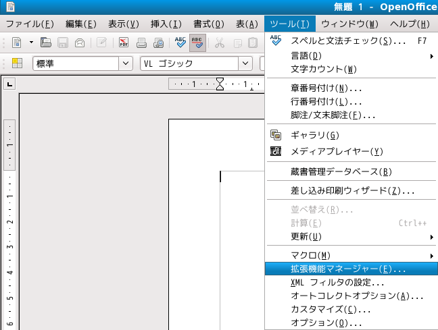438x330 pixels.
Task: Expand the paragraph style dropdown arrow
Action: point(126,63)
